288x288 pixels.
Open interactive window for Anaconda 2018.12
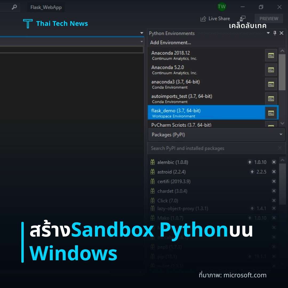[271, 55]
